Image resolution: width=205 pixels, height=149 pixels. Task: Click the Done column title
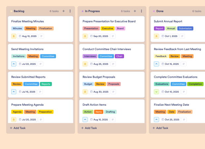coord(160,11)
